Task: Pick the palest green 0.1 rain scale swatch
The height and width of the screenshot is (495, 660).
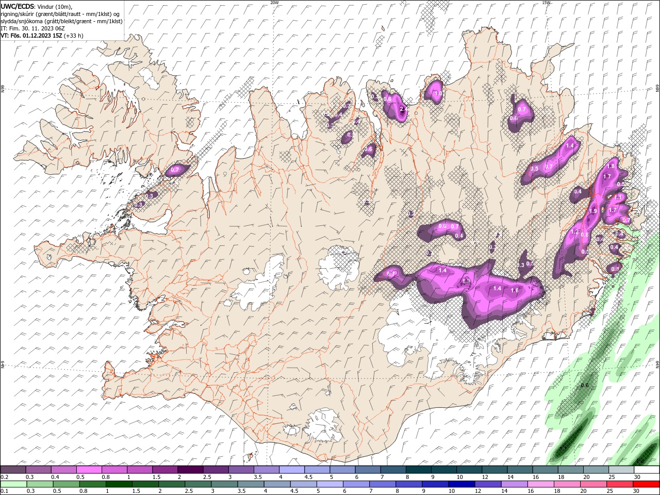Action: click(x=13, y=484)
